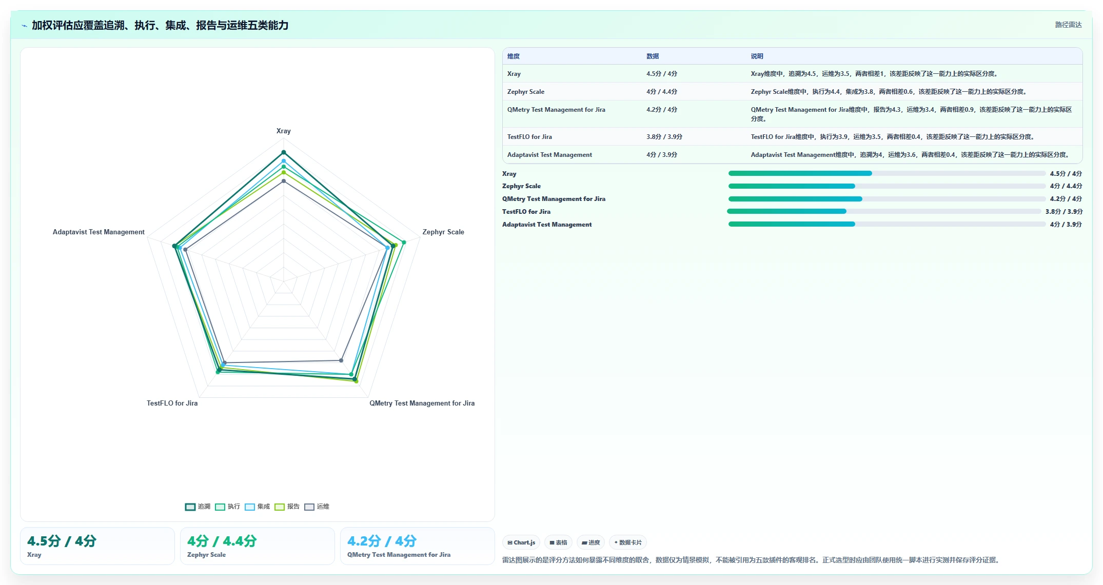Open the Xray 4.5分 / 4分 score card

[97, 546]
